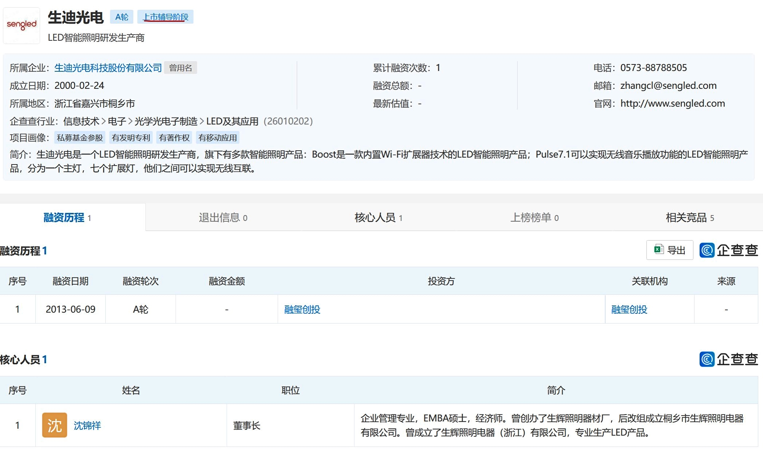763x452 pixels.
Task: Click the orange 沈 avatar icon
Action: tap(55, 425)
